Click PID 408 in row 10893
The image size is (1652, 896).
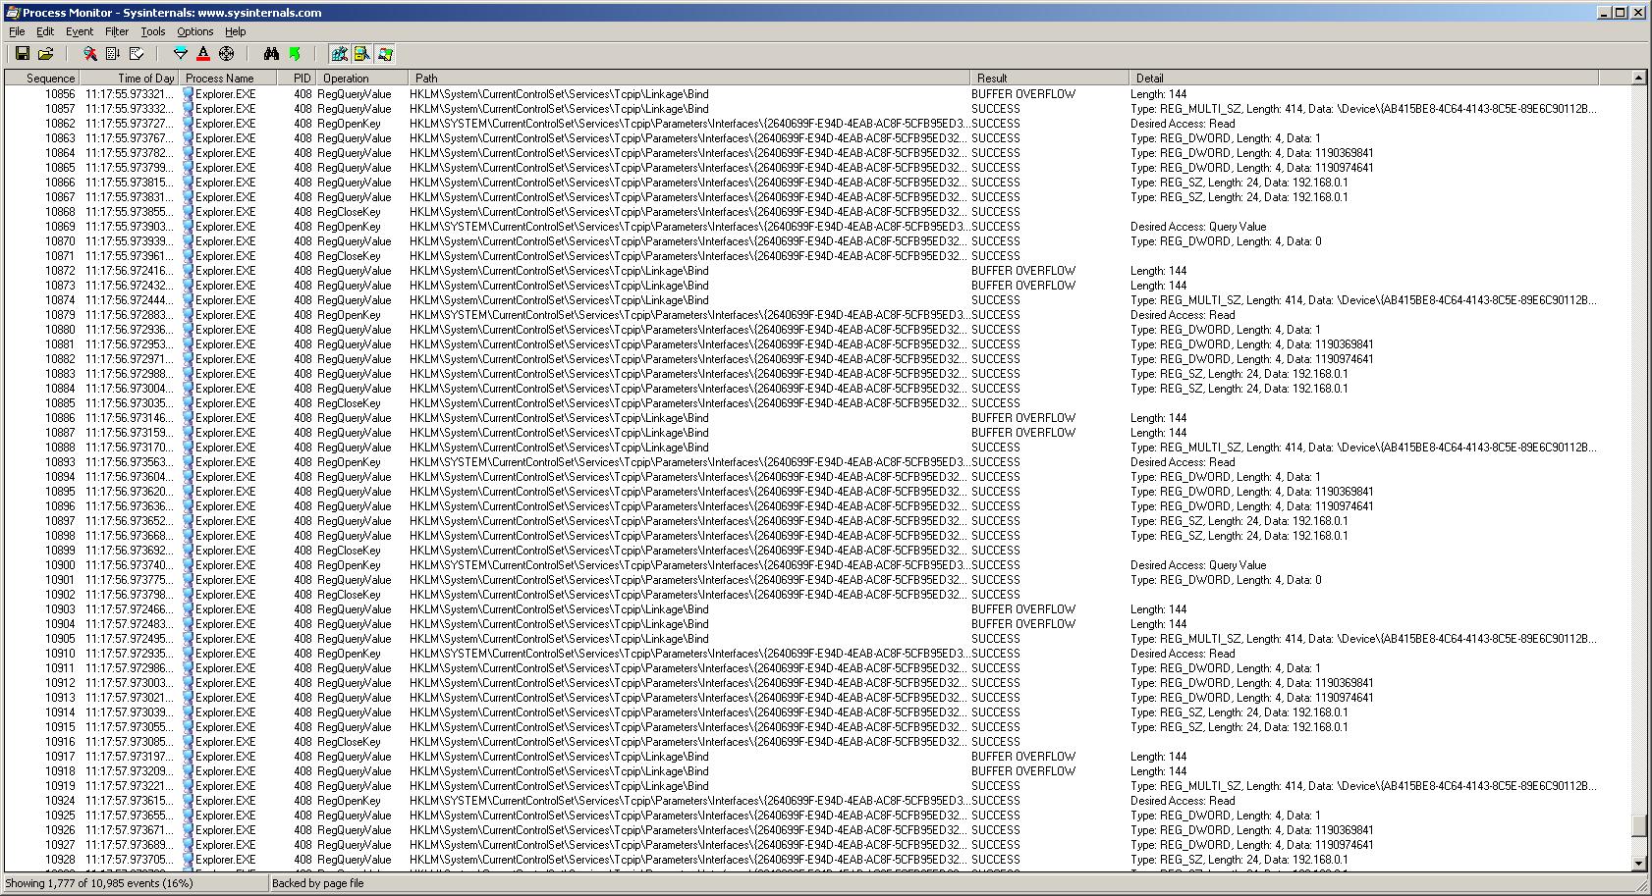[x=303, y=462]
